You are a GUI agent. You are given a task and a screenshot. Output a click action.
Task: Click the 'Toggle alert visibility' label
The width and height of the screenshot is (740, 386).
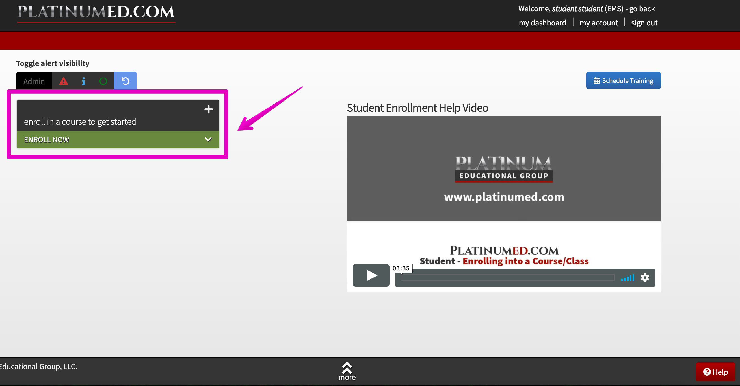pyautogui.click(x=53, y=63)
